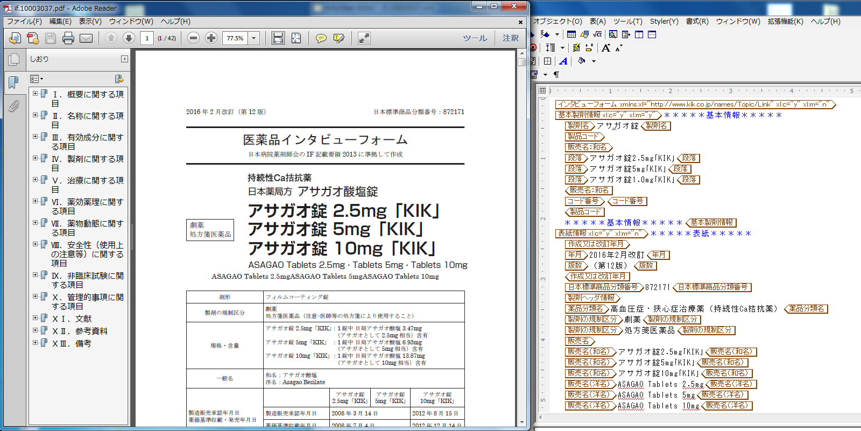Print the PDF with the printer icon
Image resolution: width=861 pixels, height=431 pixels.
tap(68, 38)
